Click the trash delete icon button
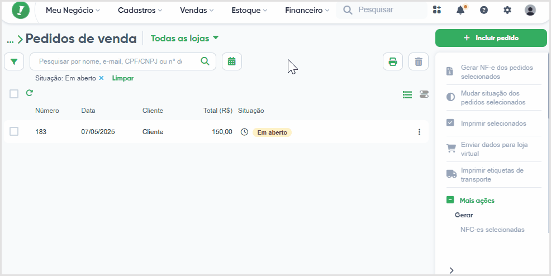 (419, 62)
